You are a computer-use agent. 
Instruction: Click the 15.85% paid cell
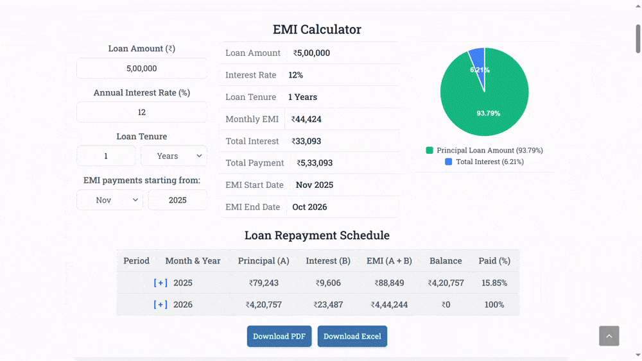click(494, 283)
